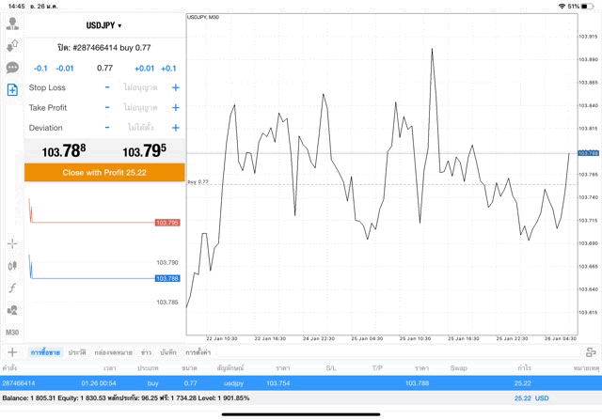602x420 pixels.
Task: Decrease Deviation with minus
Action: click(107, 128)
